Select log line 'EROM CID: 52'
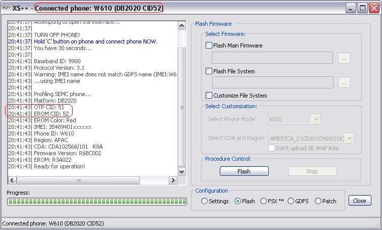 click(x=52, y=114)
